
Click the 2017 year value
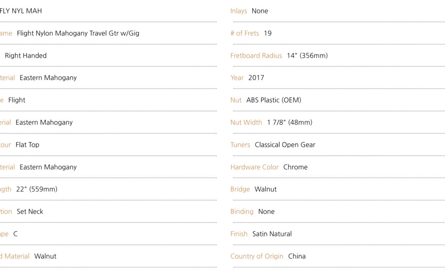pyautogui.click(x=256, y=78)
